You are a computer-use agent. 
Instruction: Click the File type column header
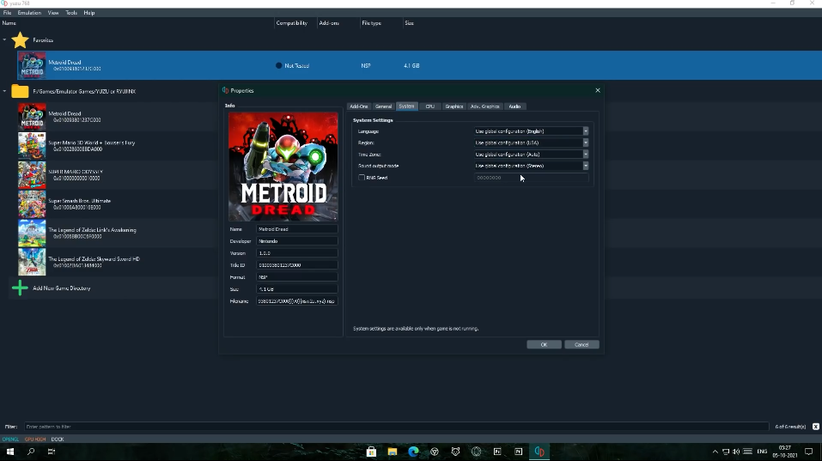(372, 23)
